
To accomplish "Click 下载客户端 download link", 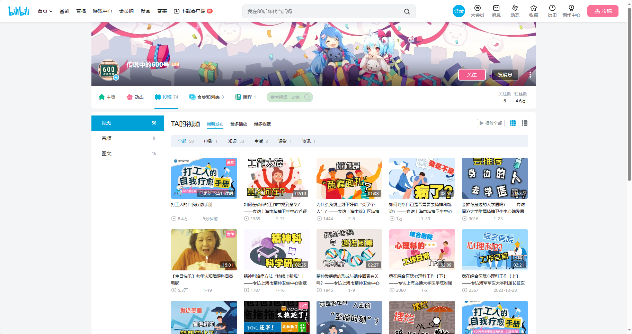I will [193, 11].
